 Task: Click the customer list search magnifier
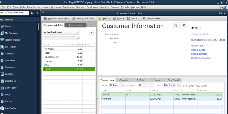(x=78, y=38)
